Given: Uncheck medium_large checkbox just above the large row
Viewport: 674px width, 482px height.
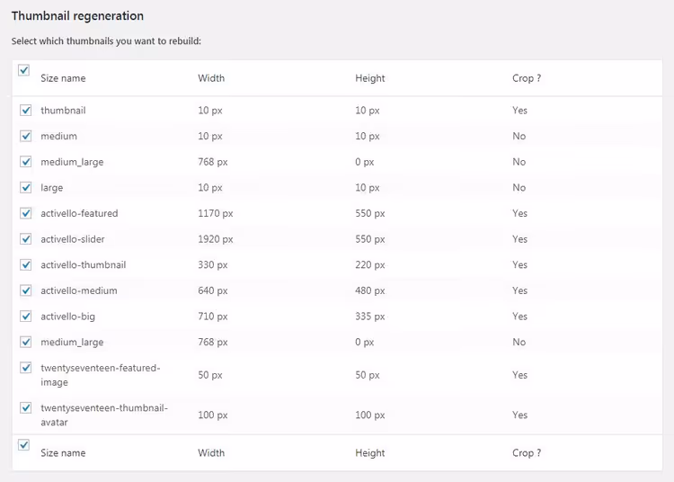Looking at the screenshot, I should click(x=26, y=162).
